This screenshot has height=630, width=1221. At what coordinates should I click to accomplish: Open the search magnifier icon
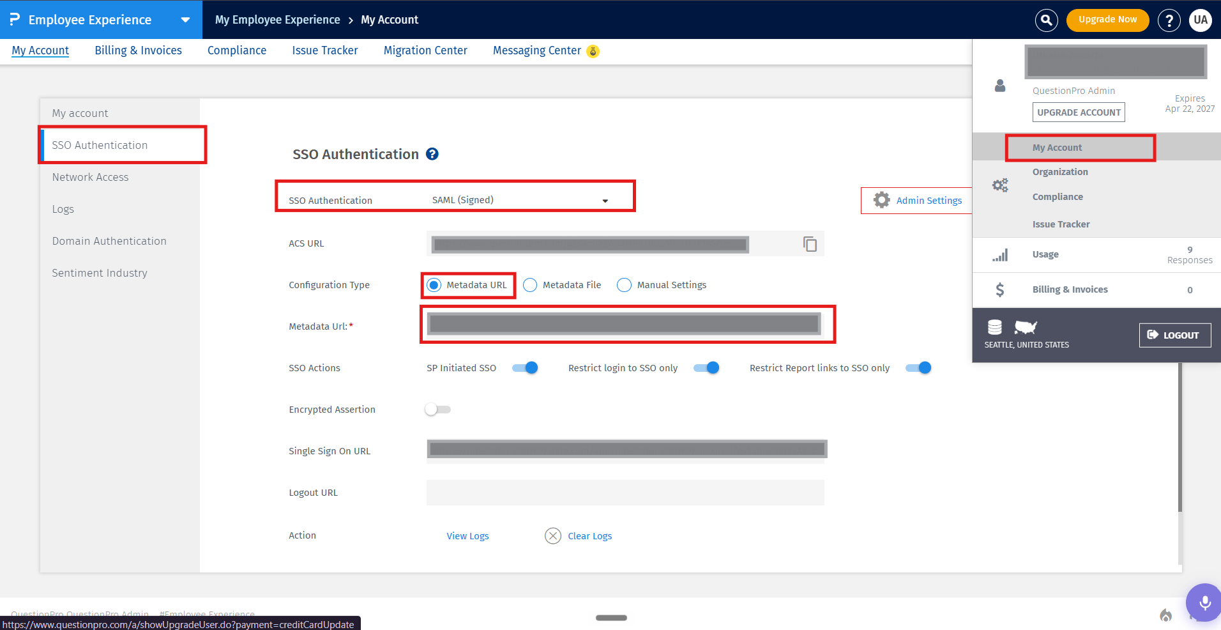pos(1046,20)
